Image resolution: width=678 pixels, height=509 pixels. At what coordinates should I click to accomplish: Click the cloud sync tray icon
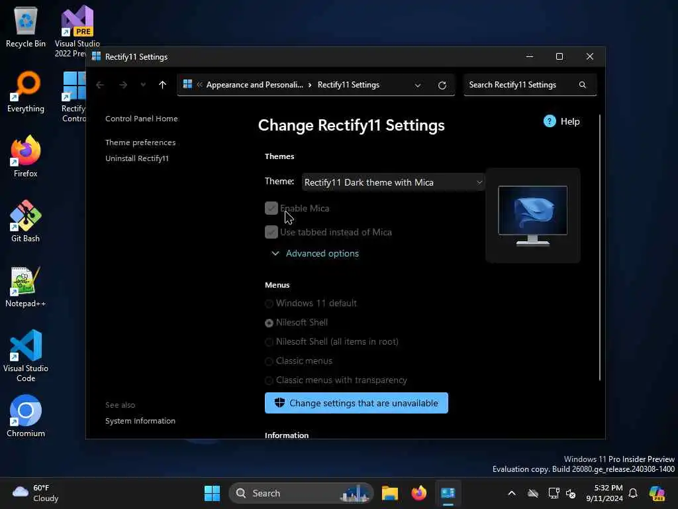pyautogui.click(x=533, y=493)
